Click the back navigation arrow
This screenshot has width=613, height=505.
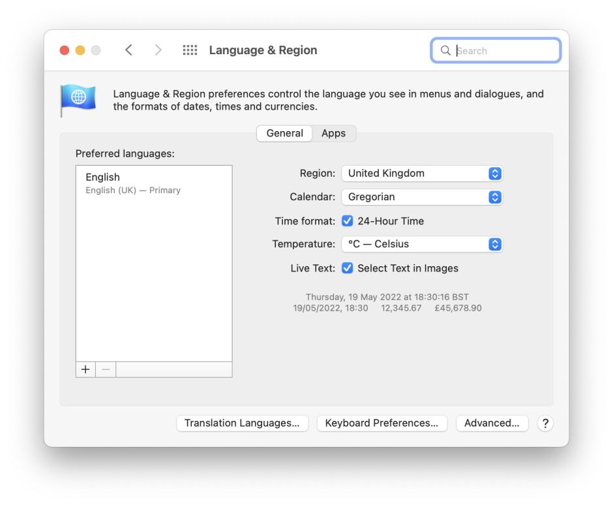[x=128, y=50]
